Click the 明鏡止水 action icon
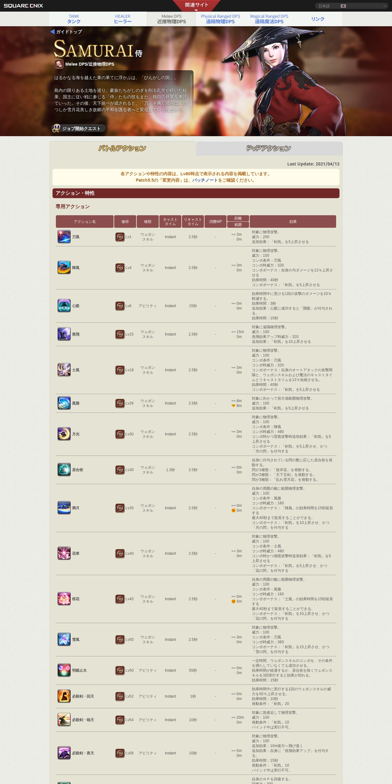This screenshot has width=392, height=784. coord(64,670)
